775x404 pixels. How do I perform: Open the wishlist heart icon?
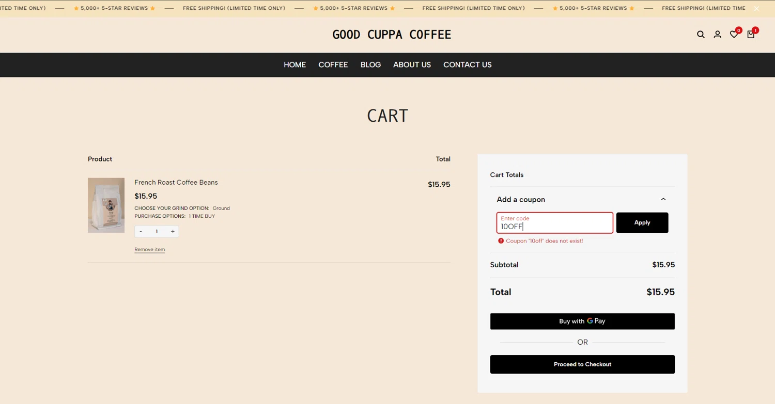pos(734,35)
